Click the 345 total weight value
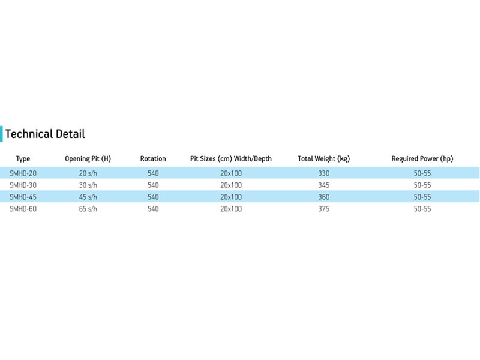 coord(323,185)
